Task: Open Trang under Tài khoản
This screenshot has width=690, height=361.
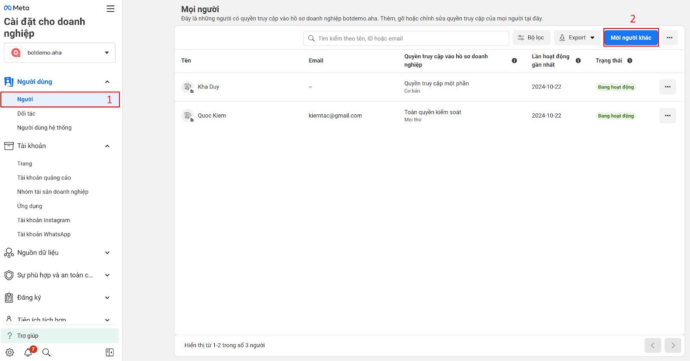Action: click(25, 163)
